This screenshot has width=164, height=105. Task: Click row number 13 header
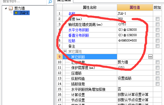60,78
